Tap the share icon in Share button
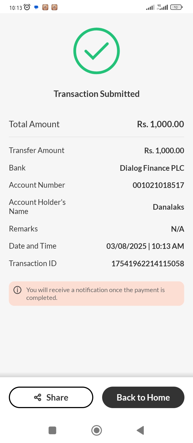193x443 pixels. tap(38, 397)
